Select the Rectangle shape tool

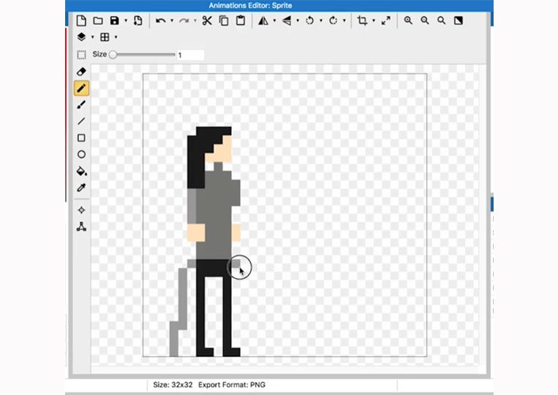tap(81, 138)
